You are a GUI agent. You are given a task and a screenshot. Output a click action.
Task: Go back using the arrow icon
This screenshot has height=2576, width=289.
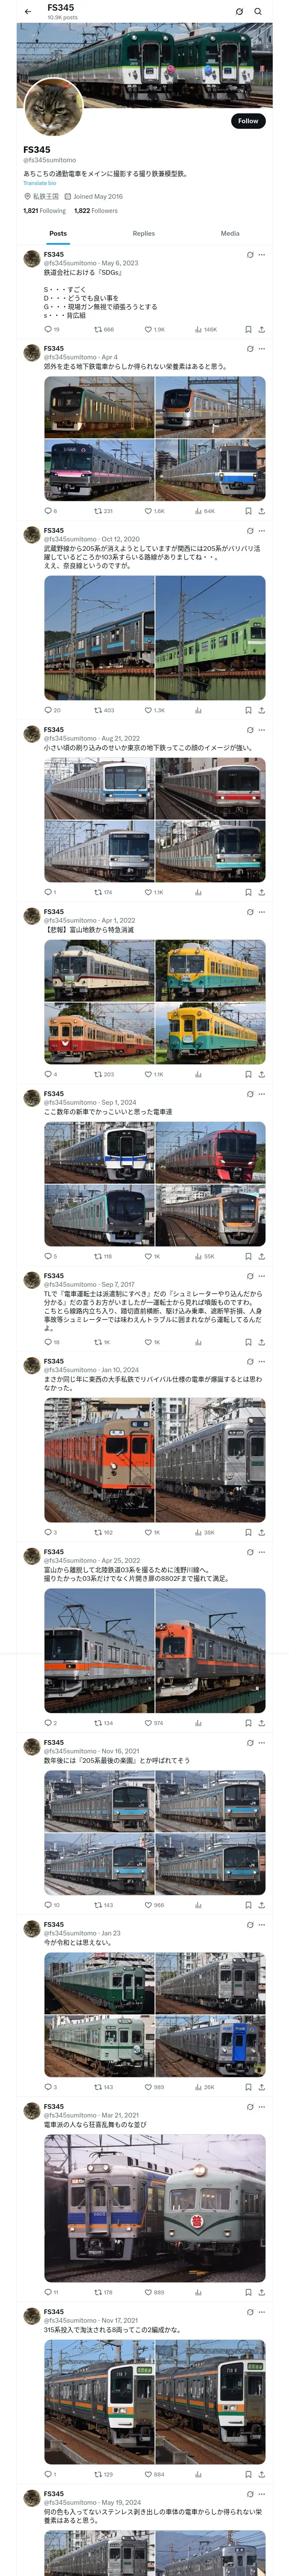[28, 12]
